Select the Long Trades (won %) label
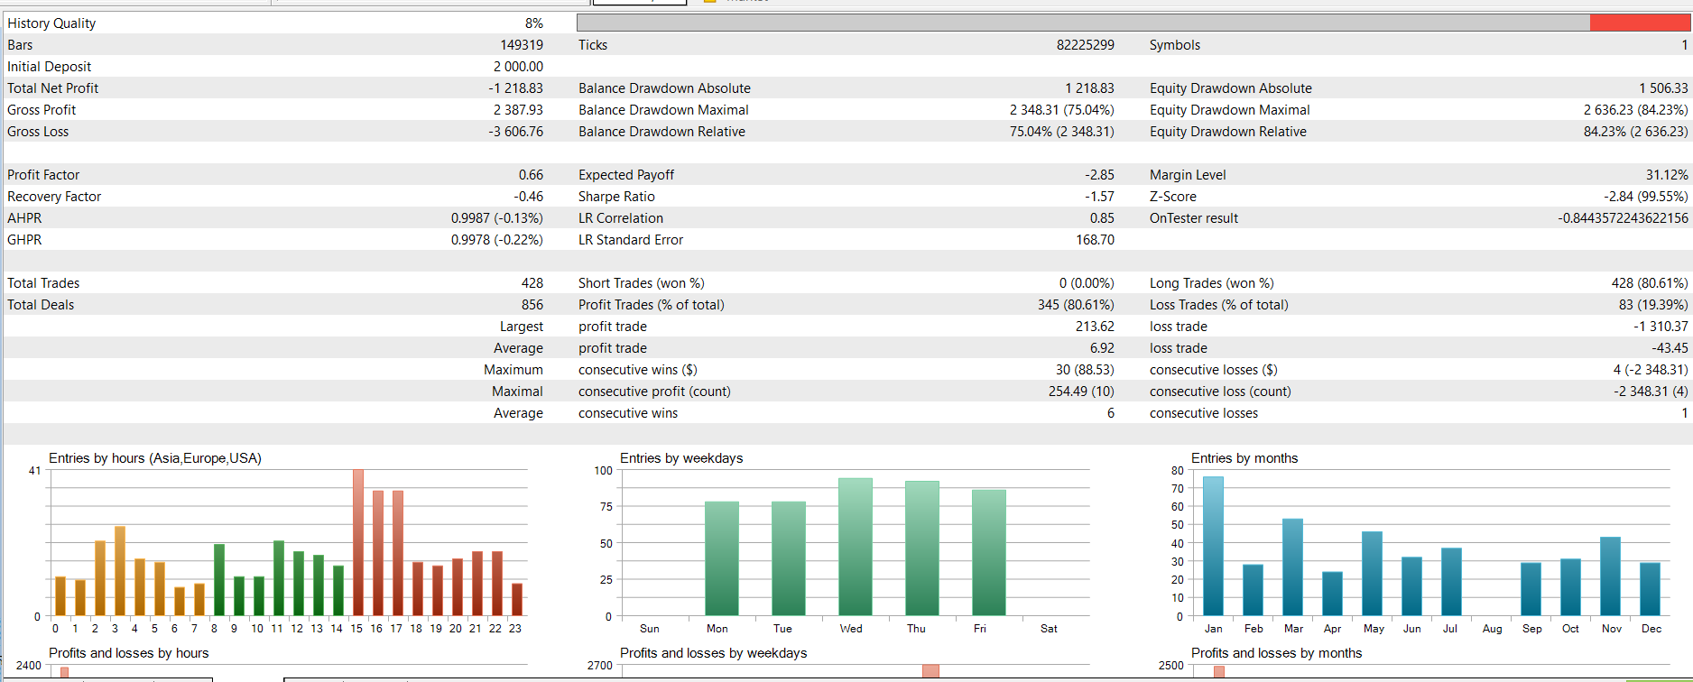The width and height of the screenshot is (1693, 682). (1211, 283)
